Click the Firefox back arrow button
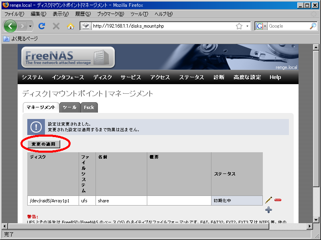The height and width of the screenshot is (240, 321). [x=10, y=26]
